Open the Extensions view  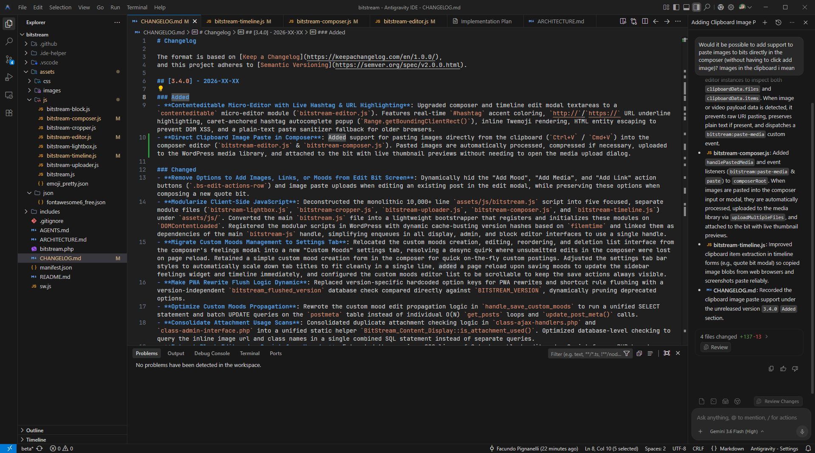9,113
